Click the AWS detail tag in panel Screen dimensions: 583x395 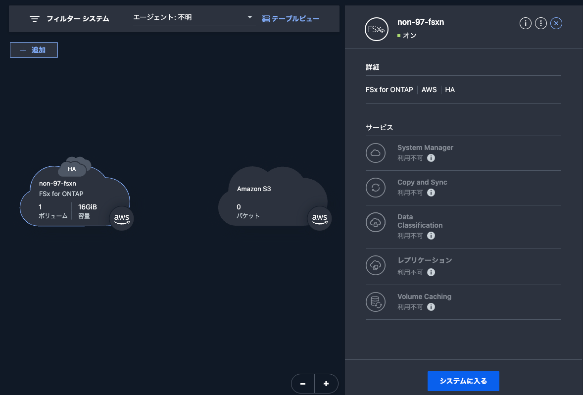click(x=429, y=90)
